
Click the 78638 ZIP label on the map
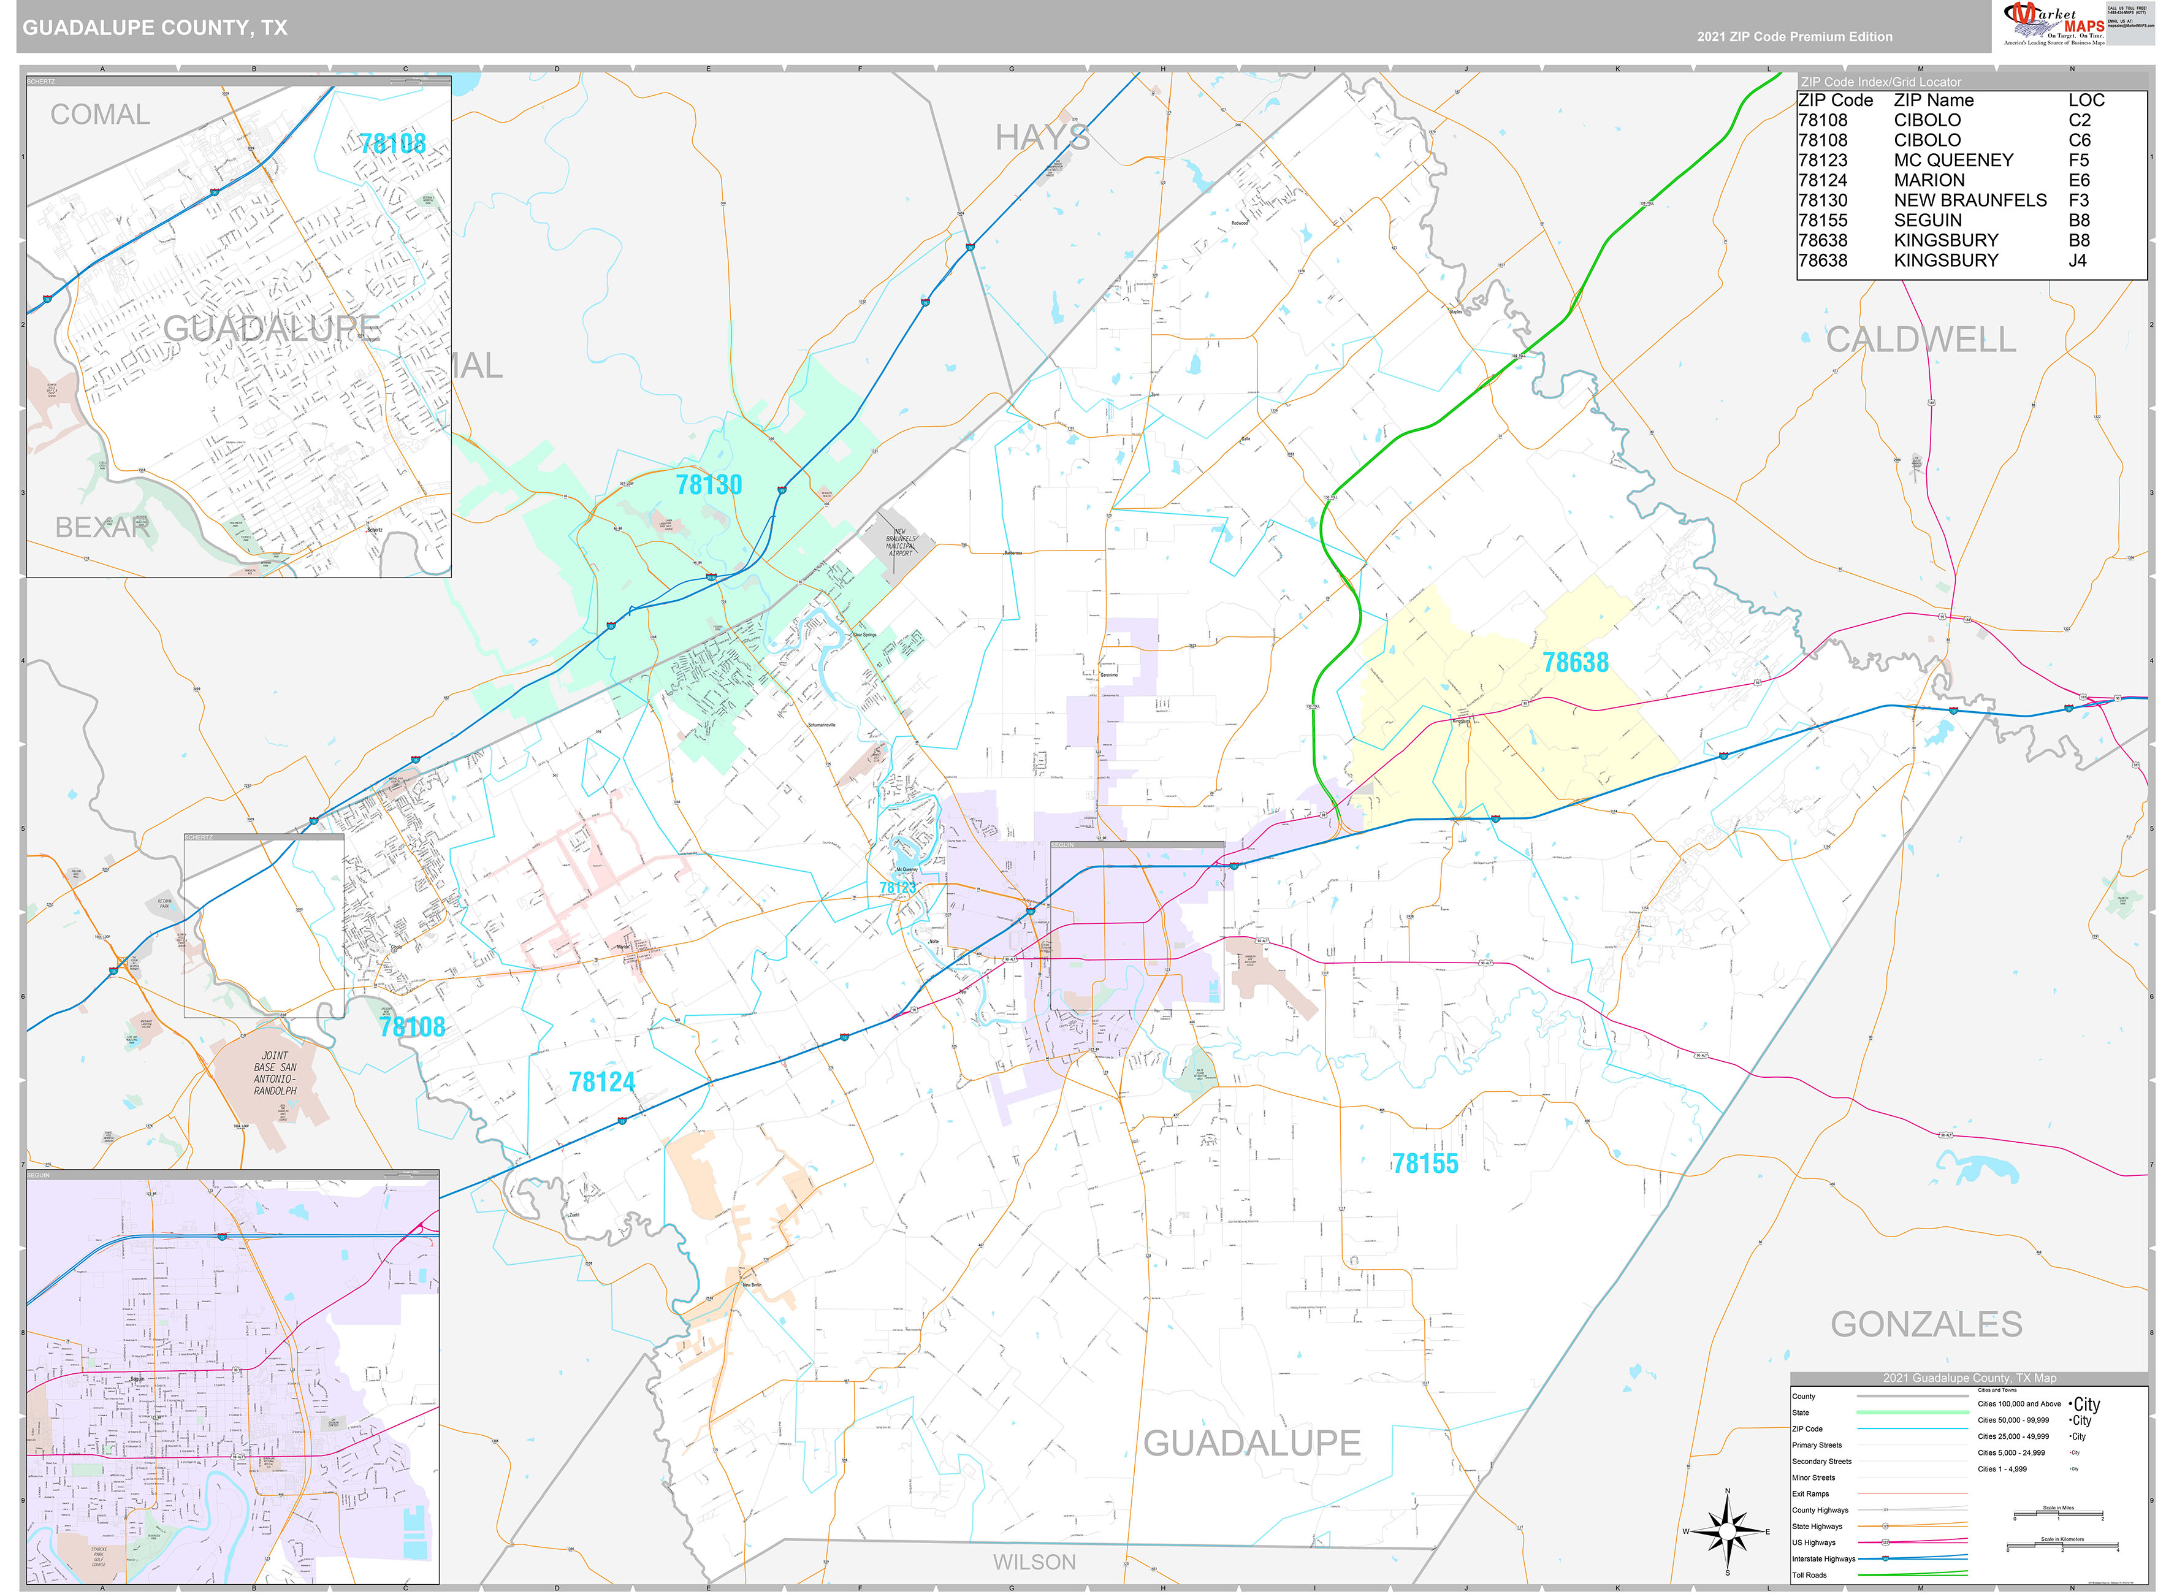[x=1576, y=662]
